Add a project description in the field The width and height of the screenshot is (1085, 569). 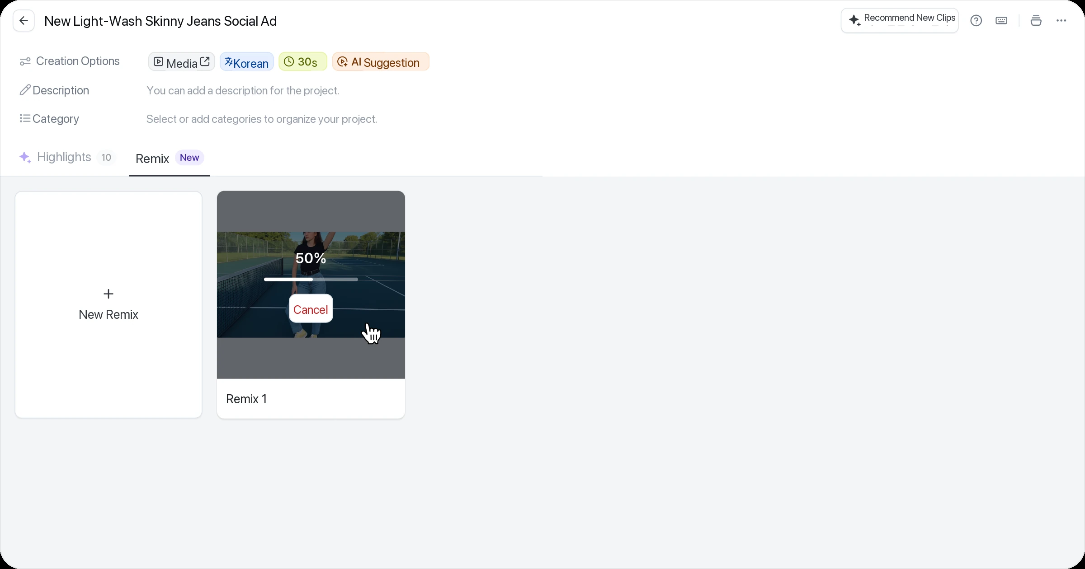[243, 90]
